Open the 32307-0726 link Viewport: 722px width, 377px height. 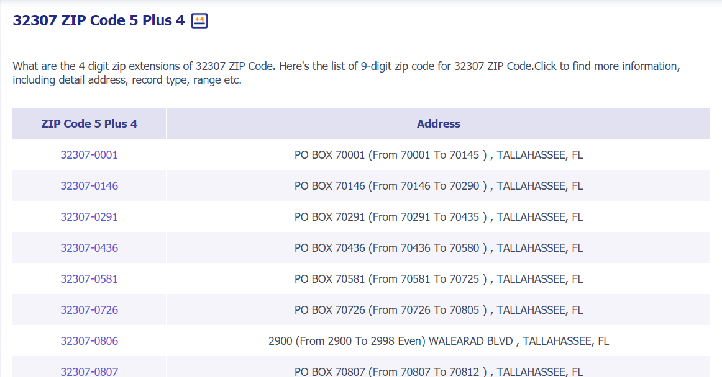(89, 310)
